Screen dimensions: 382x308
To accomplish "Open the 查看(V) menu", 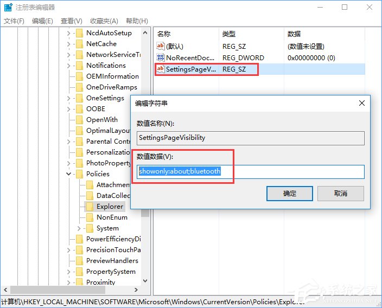I will tap(72, 21).
